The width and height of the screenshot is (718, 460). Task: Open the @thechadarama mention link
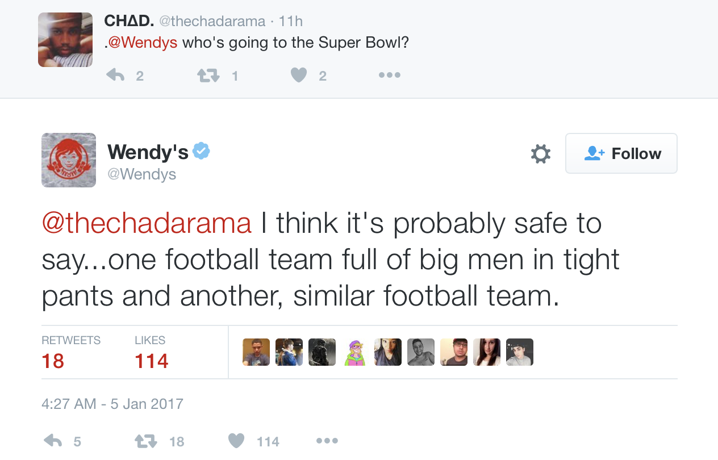147,223
